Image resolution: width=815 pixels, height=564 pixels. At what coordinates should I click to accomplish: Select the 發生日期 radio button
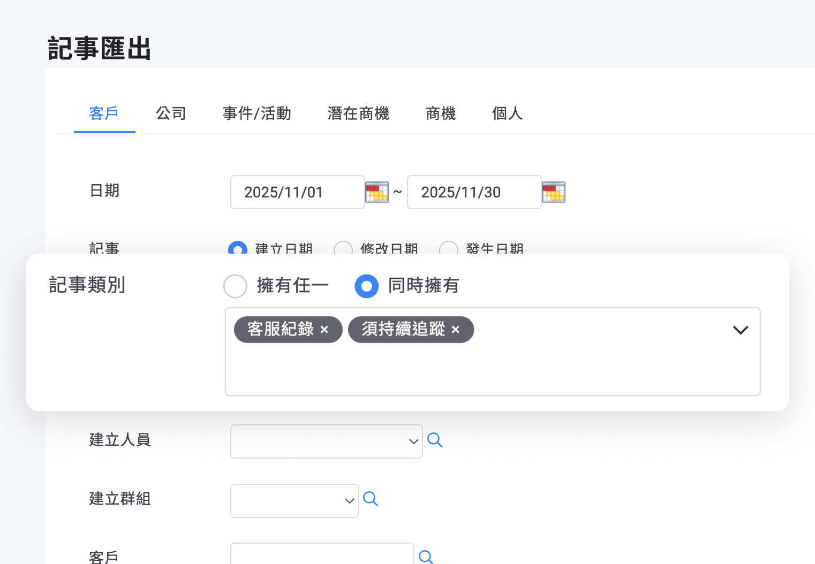(448, 249)
